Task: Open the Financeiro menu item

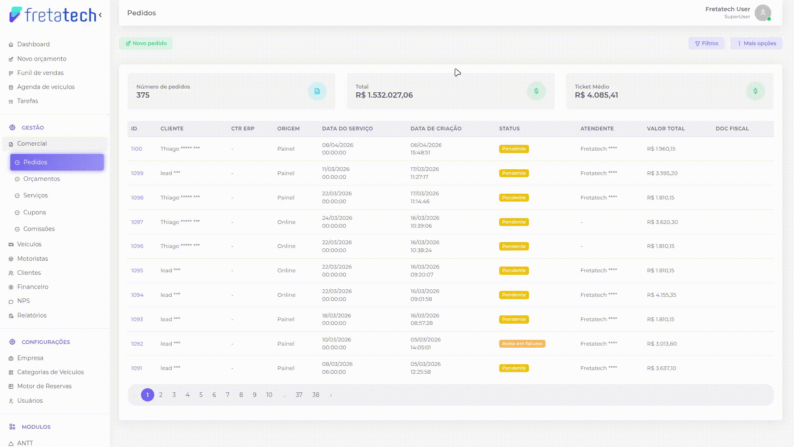Action: (x=33, y=287)
